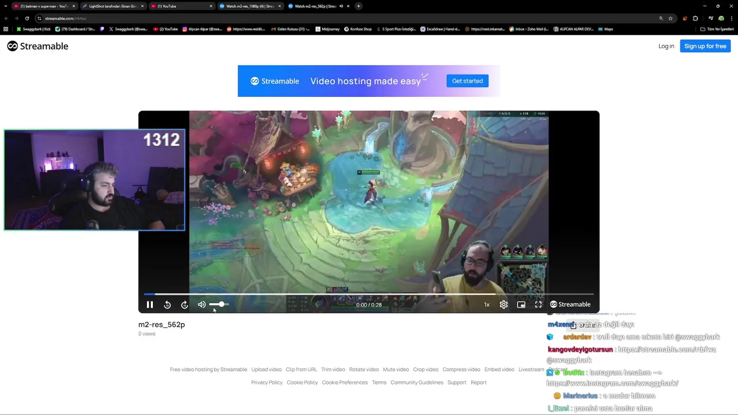Enable picture-in-picture mode
The width and height of the screenshot is (738, 415).
pyautogui.click(x=521, y=304)
